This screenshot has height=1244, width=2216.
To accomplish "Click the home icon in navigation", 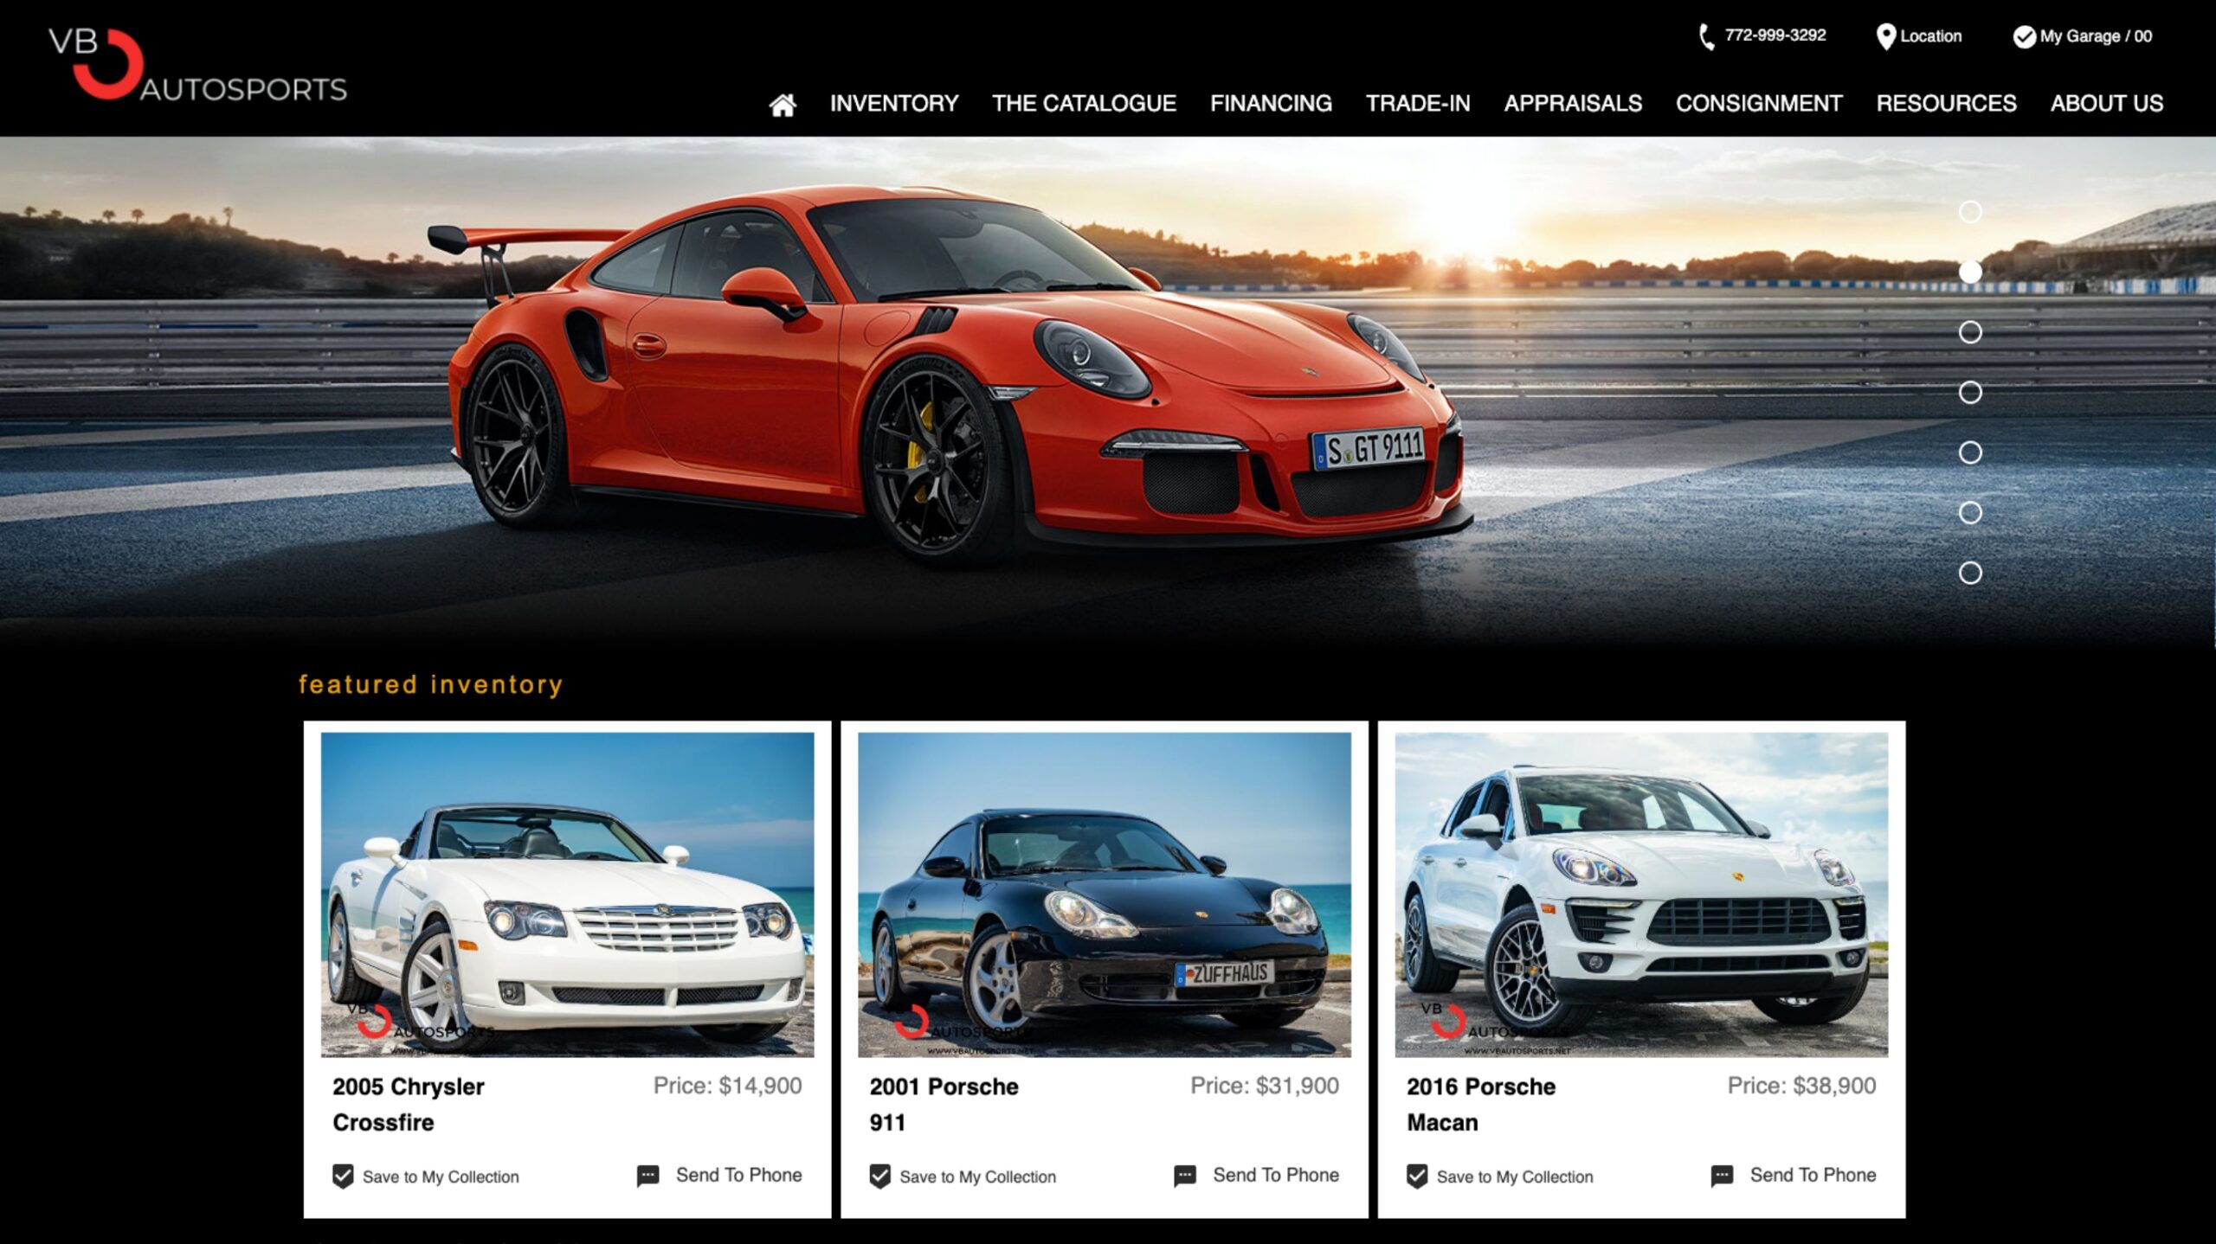I will (783, 105).
